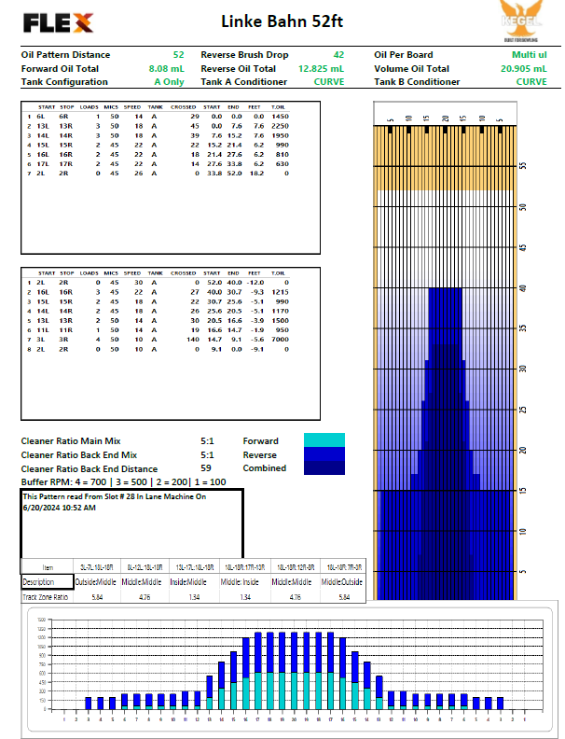Click the Volume Oil Total value 20.905 mL
This screenshot has width=565, height=739.
524,68
